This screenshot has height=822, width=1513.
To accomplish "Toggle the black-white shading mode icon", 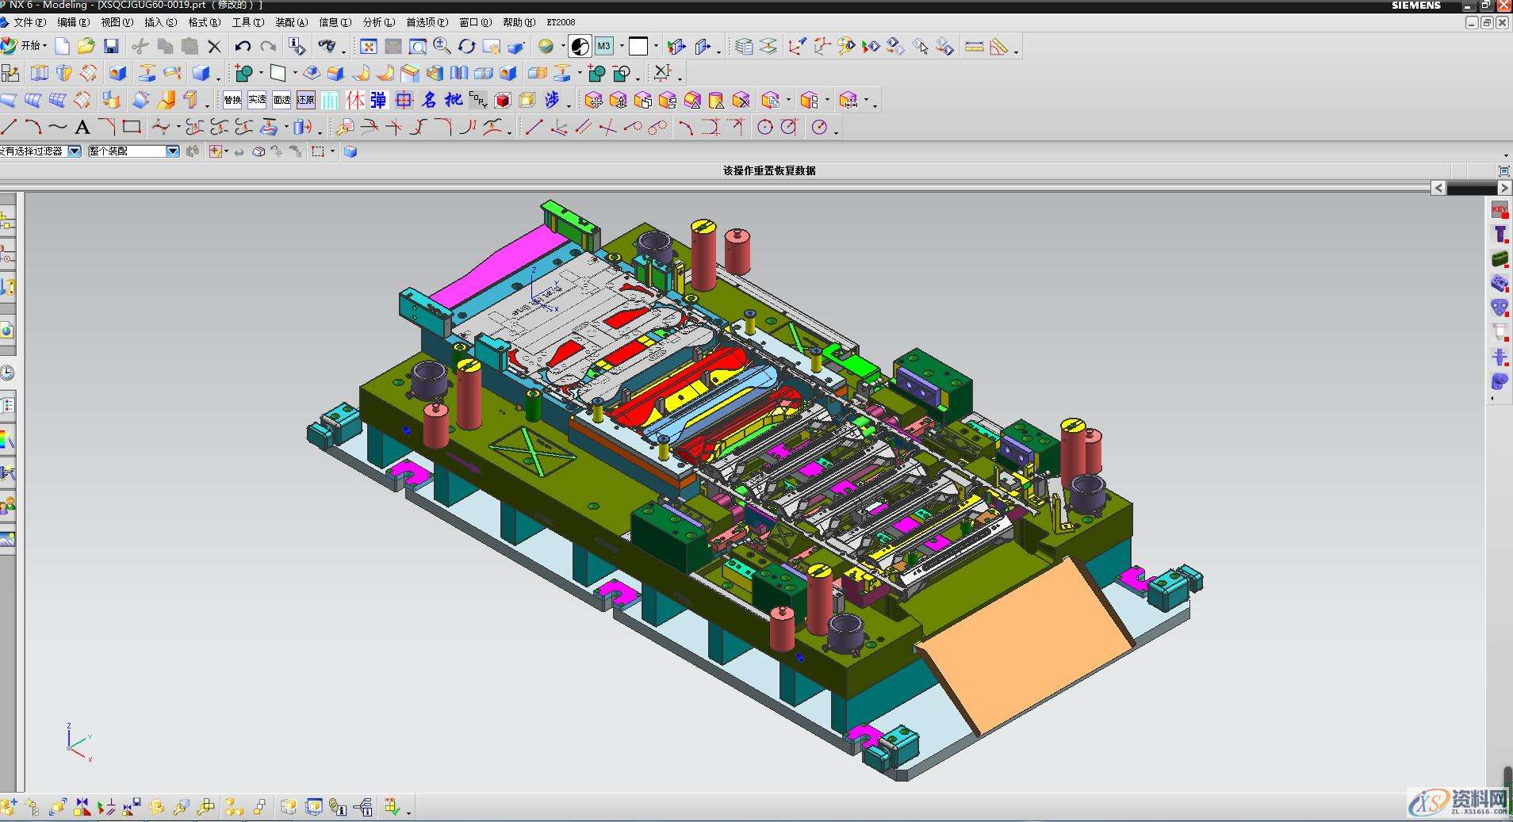I will coord(580,47).
